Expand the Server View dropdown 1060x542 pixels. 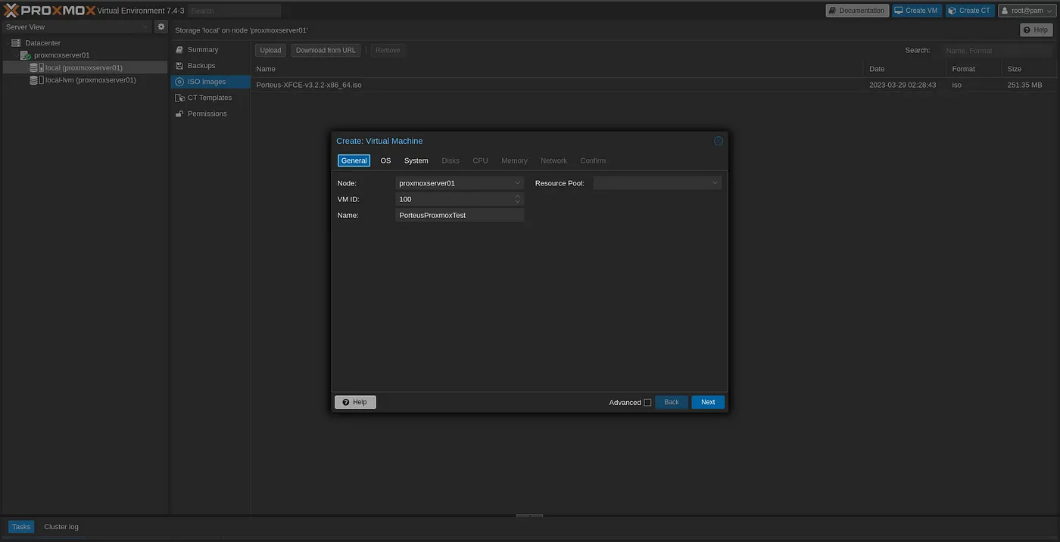click(x=145, y=26)
